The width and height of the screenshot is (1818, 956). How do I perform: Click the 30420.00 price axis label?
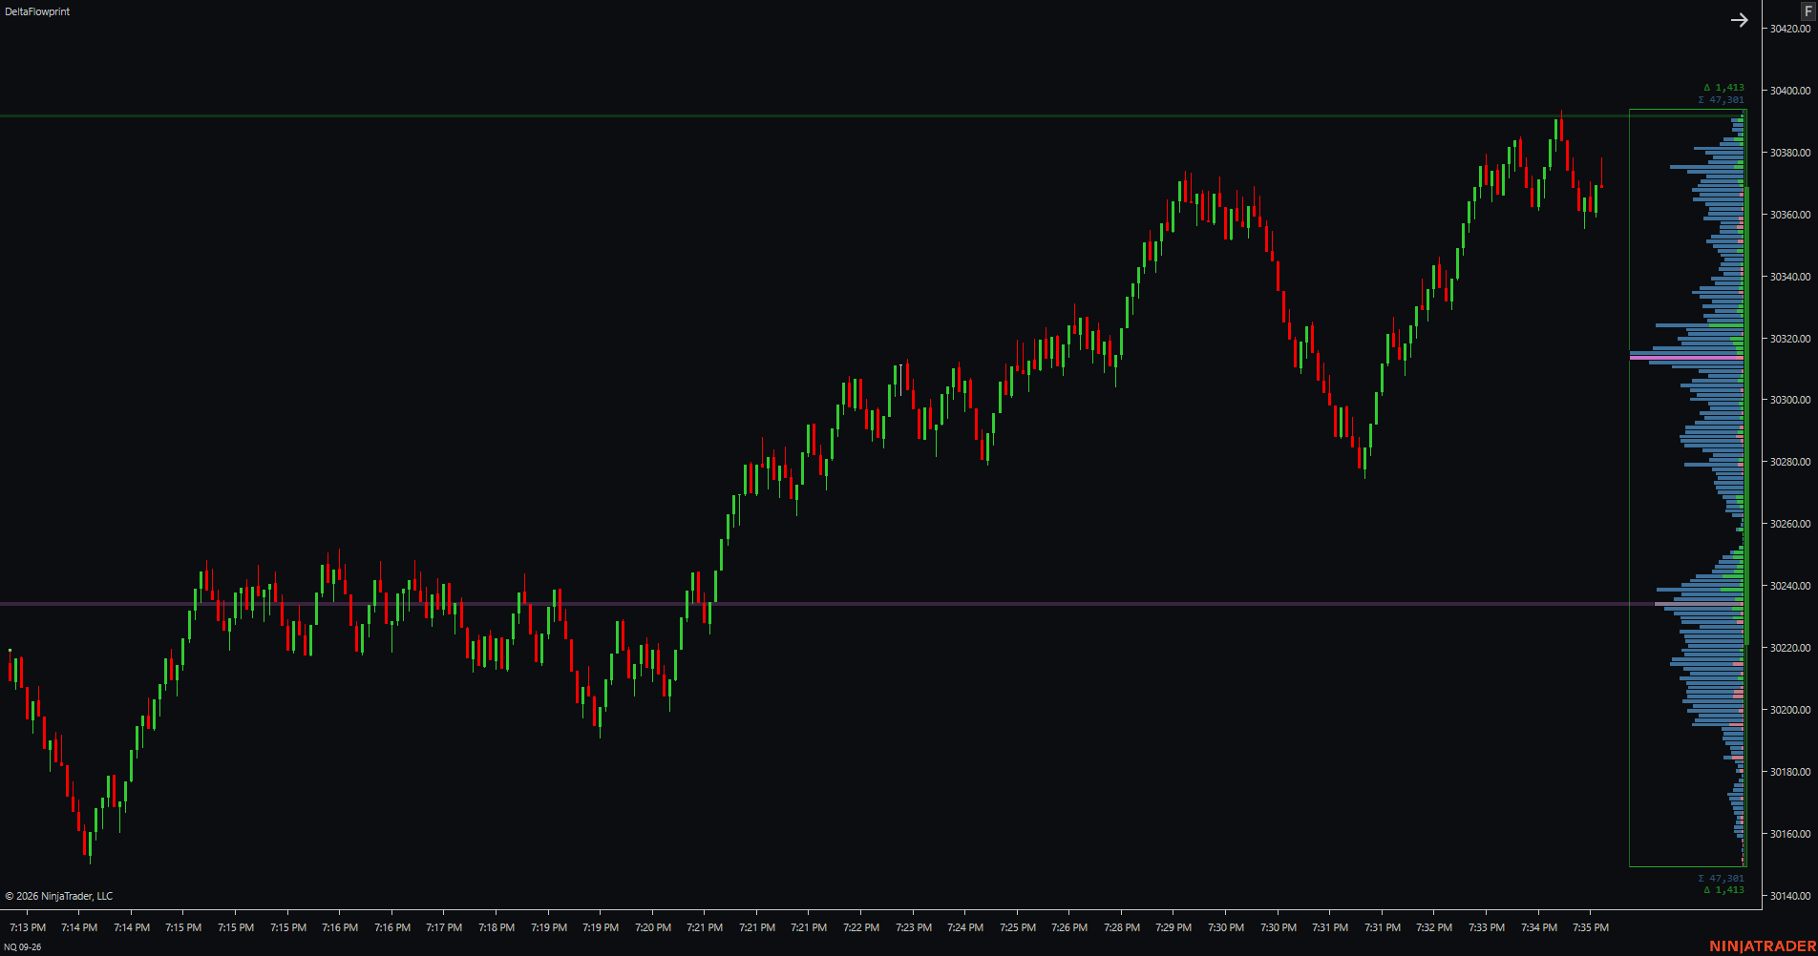click(x=1790, y=29)
